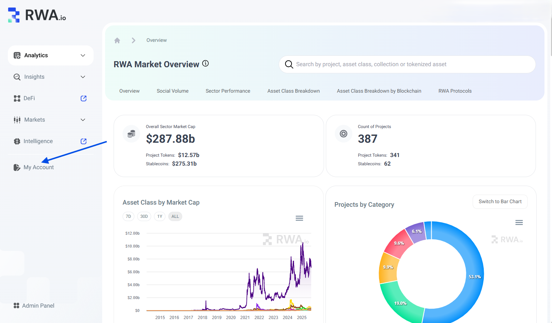Click the orange 9.9% donut segment
This screenshot has width=552, height=323.
click(388, 267)
